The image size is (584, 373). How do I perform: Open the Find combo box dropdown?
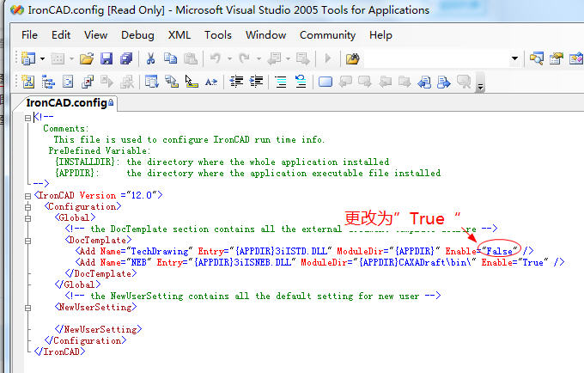(514, 58)
